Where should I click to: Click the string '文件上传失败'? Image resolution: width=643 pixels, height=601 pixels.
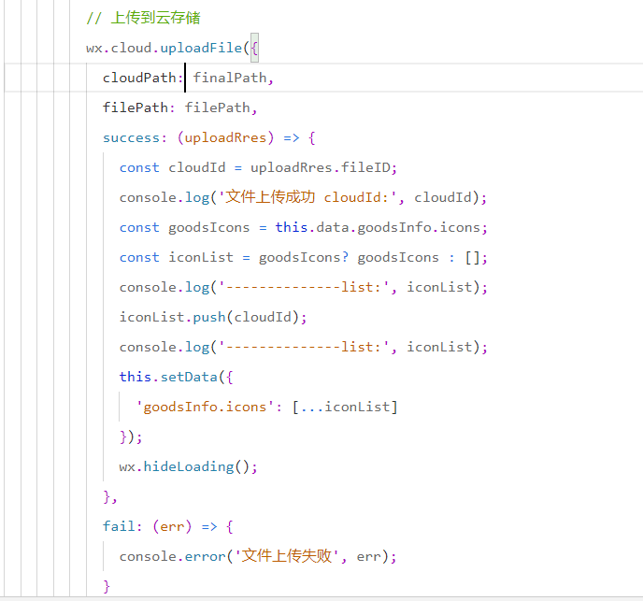[x=286, y=556]
